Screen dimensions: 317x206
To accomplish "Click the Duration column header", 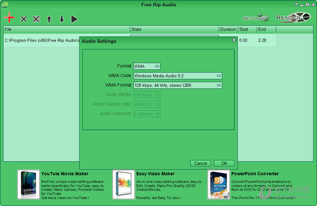I will pyautogui.click(x=228, y=29).
